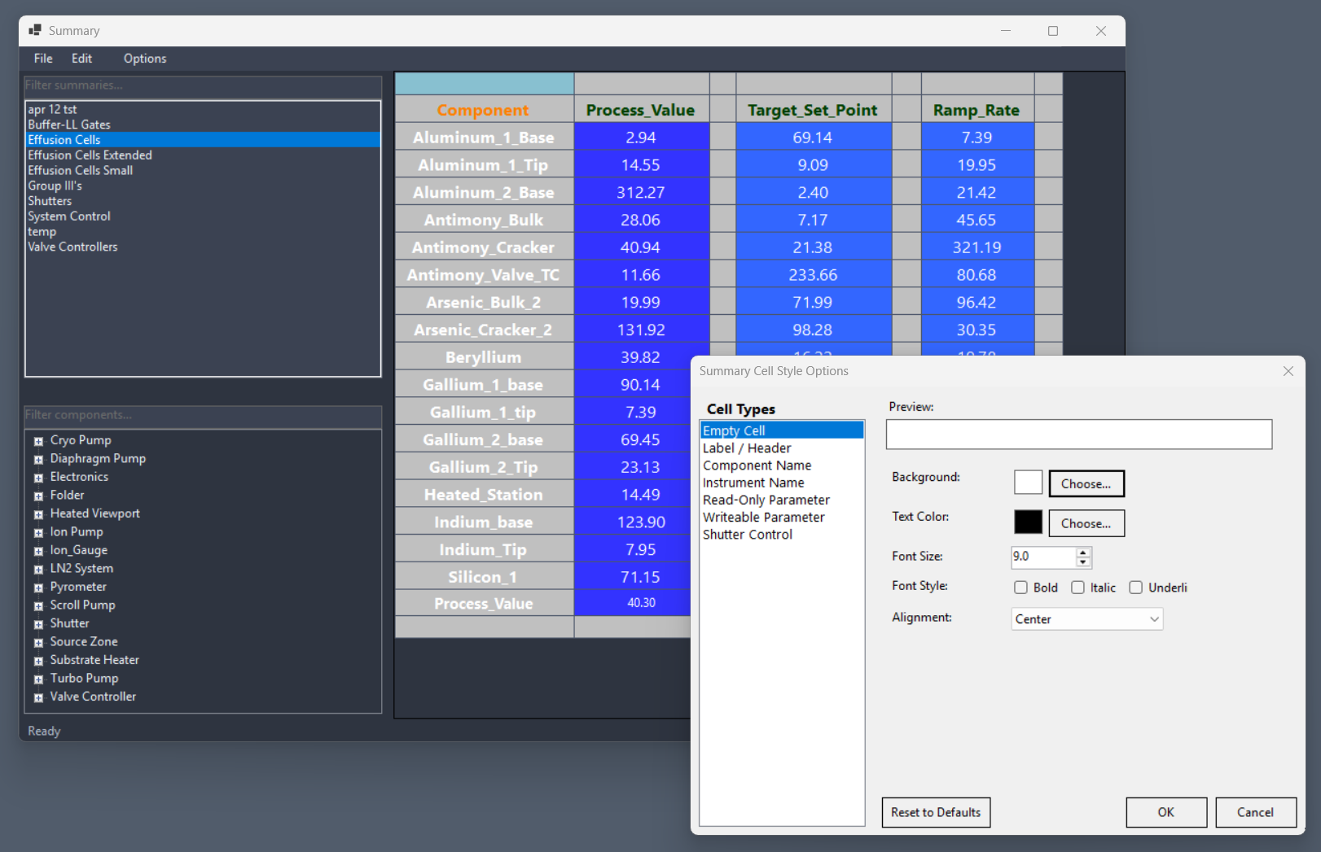Close the main Summary window
1321x852 pixels.
pyautogui.click(x=1101, y=31)
